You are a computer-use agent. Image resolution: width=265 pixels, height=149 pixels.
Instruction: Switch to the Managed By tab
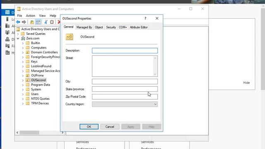[x=84, y=27]
